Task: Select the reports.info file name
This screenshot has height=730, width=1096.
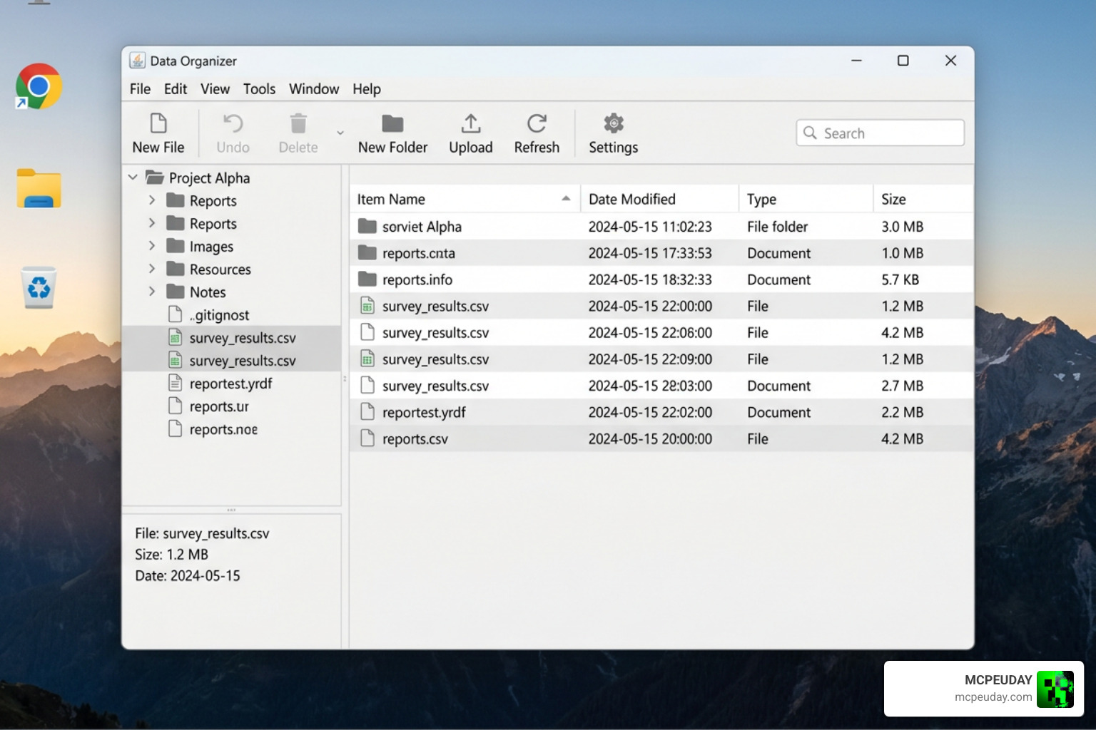Action: [x=417, y=279]
